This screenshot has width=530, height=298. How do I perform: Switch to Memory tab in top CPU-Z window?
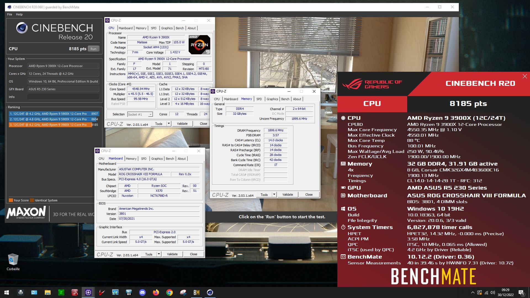click(141, 28)
